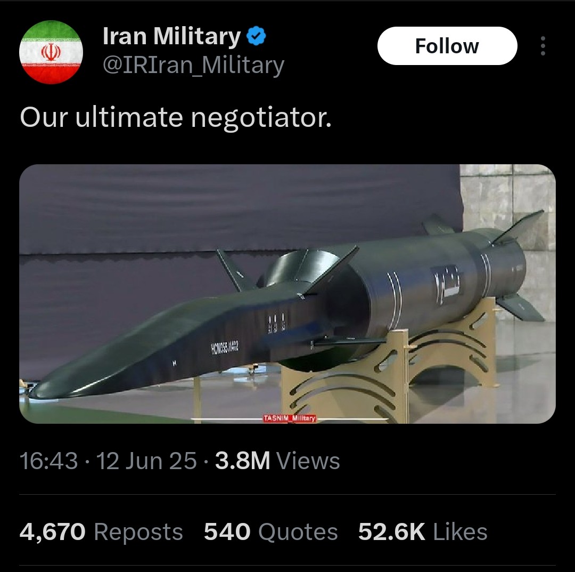The image size is (575, 572).
Task: View the 540 Quotes list
Action: click(270, 531)
